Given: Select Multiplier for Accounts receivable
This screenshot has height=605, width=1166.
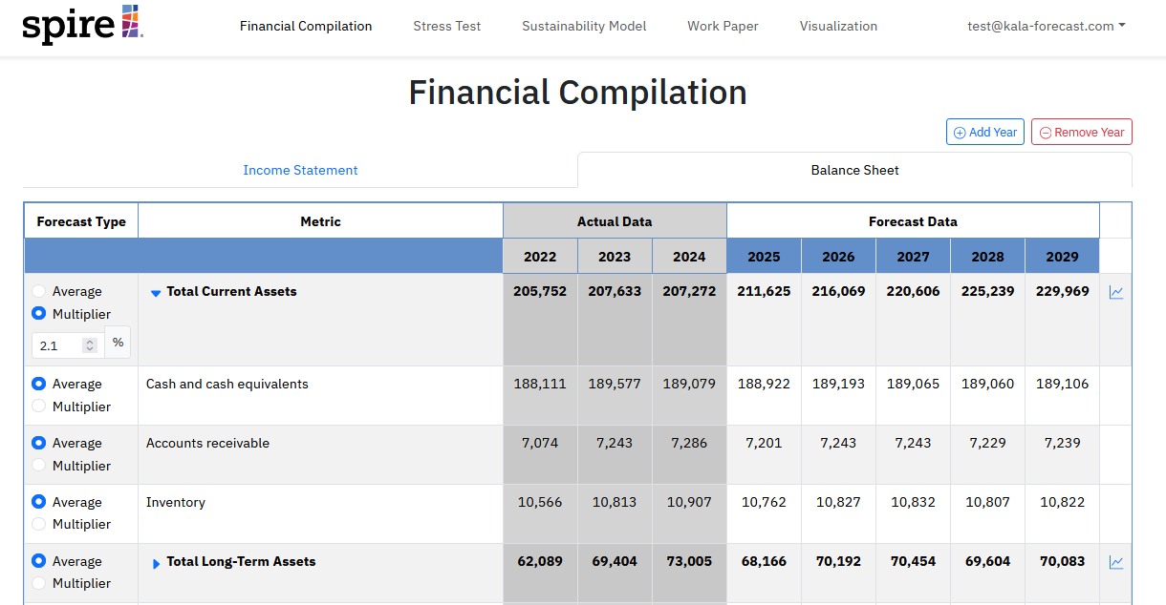Looking at the screenshot, I should [x=39, y=465].
